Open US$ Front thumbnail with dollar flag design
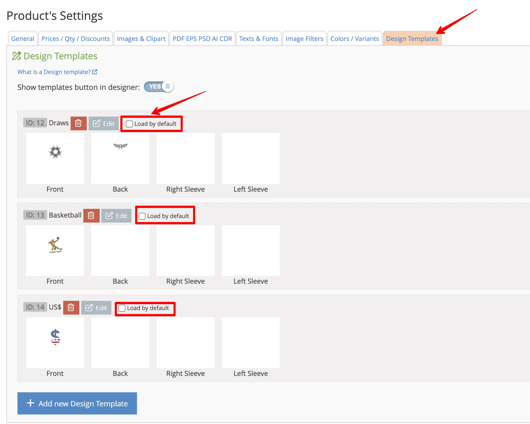This screenshot has width=530, height=424. coord(55,343)
